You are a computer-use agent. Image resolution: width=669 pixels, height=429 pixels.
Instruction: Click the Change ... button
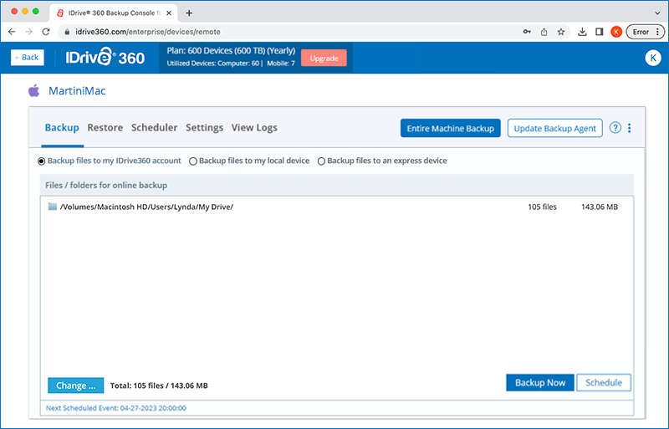(x=75, y=386)
